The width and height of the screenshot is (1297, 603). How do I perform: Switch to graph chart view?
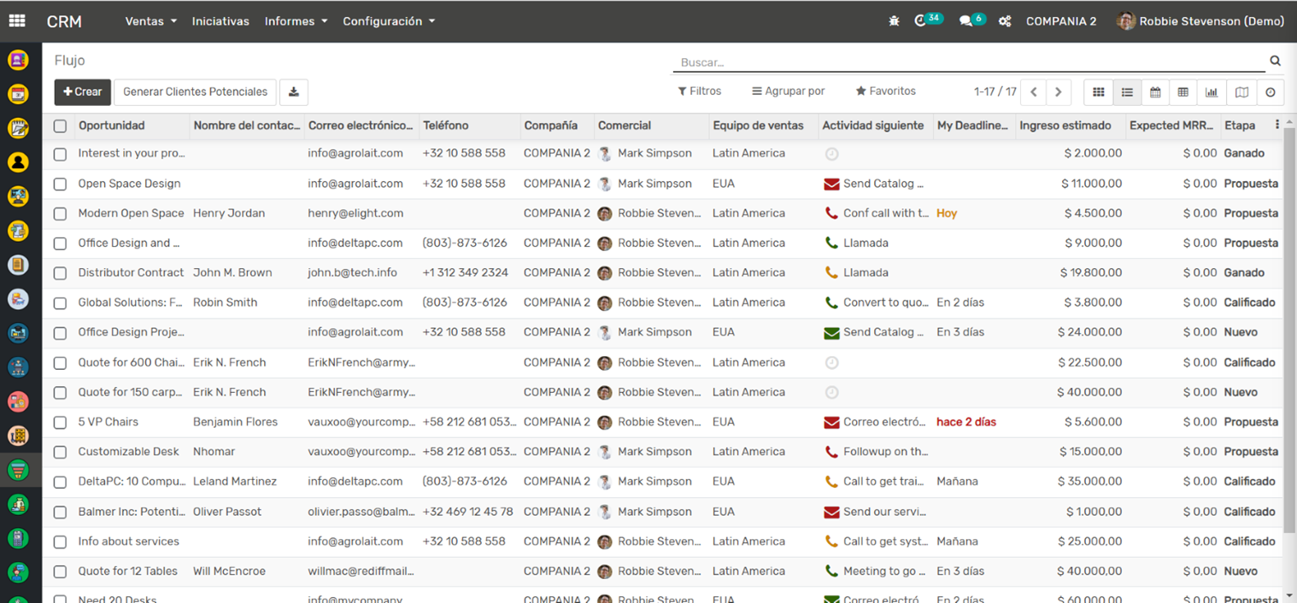1212,92
